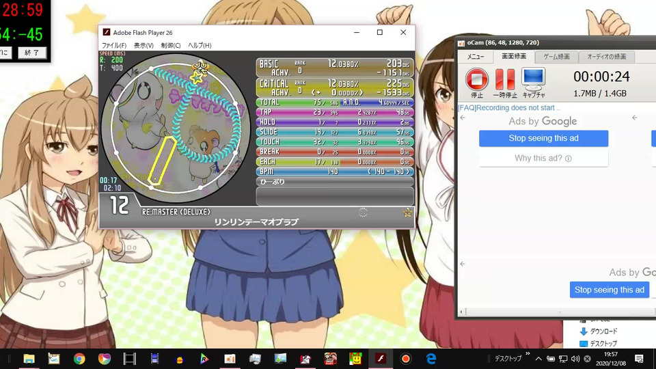The image size is (656, 369).
Task: Click the star icon at chart title bar
Action: point(407,213)
